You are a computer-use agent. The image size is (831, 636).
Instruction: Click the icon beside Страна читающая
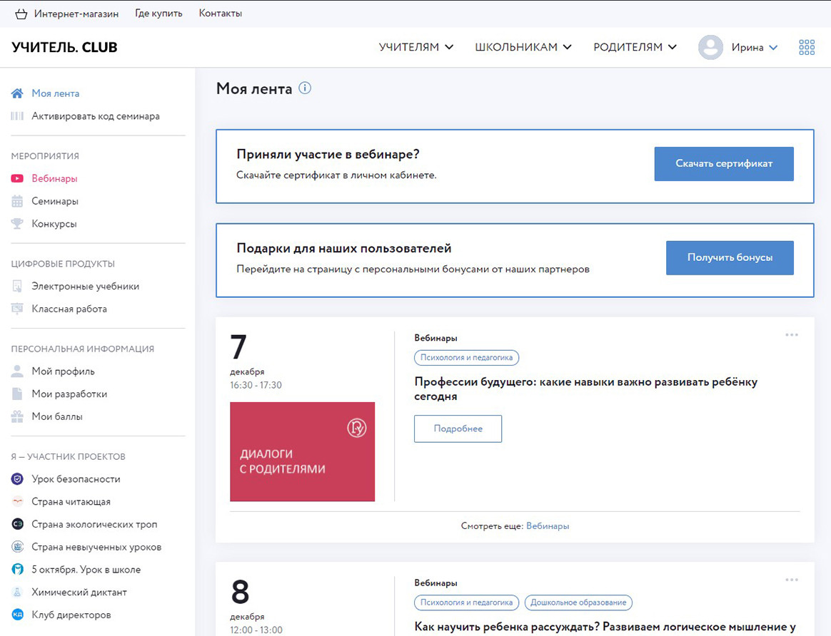pos(17,502)
